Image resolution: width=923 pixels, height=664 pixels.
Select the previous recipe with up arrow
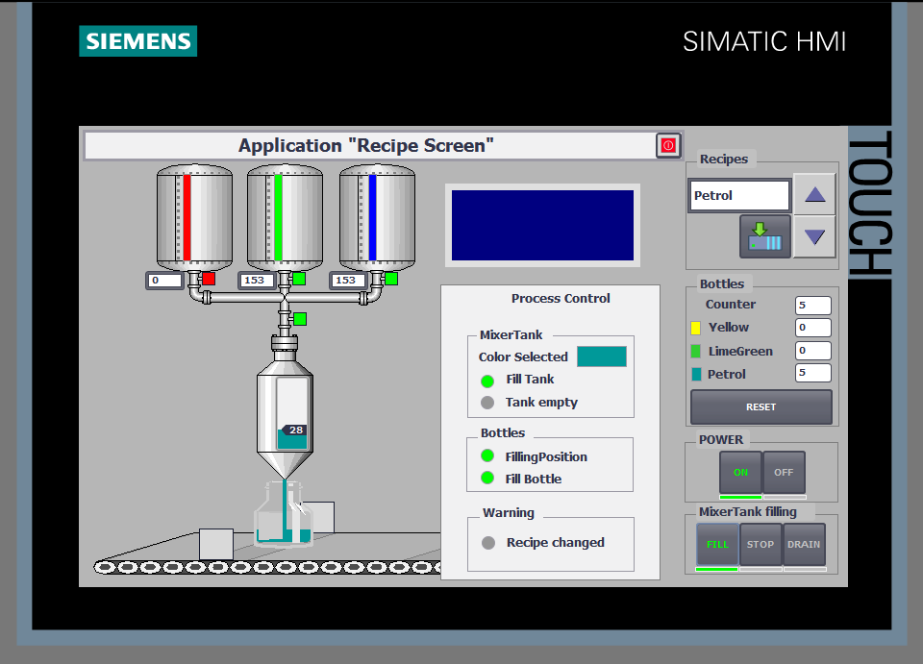(x=814, y=195)
